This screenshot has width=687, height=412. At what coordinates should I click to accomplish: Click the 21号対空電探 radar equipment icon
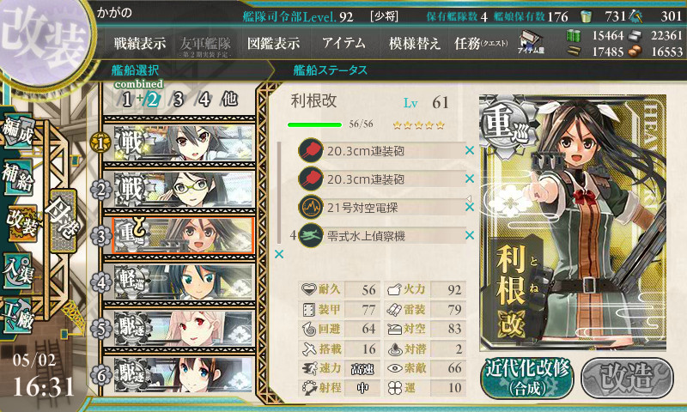(x=311, y=207)
